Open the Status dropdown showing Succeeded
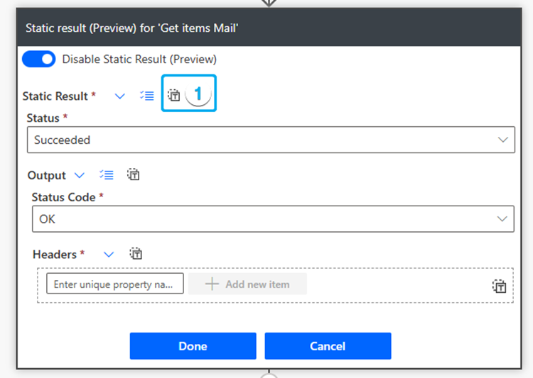Screen dimensions: 533x378 pos(270,140)
